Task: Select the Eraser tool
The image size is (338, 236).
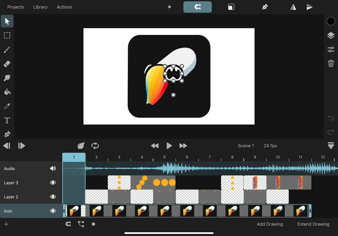Action: [7, 64]
